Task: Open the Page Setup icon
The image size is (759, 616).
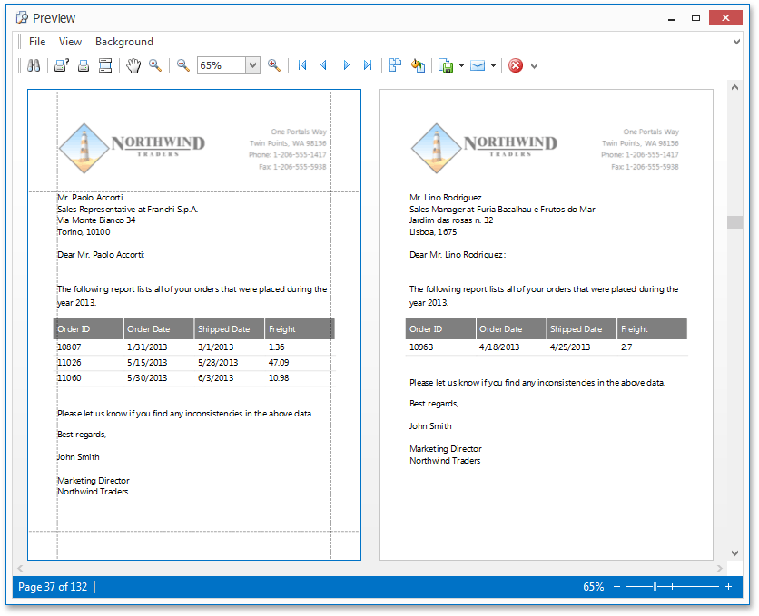Action: pyautogui.click(x=105, y=65)
